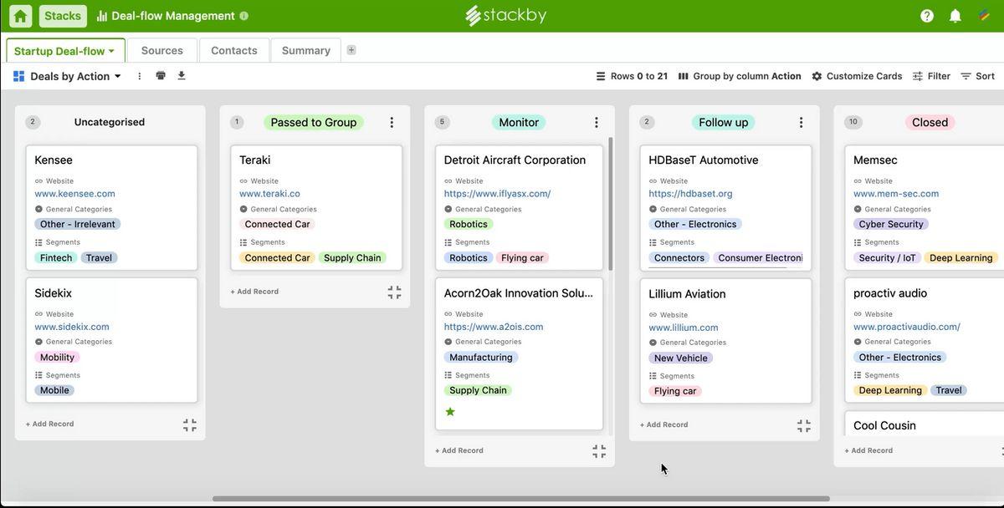
Task: Switch to the Summary tab
Action: [x=305, y=50]
